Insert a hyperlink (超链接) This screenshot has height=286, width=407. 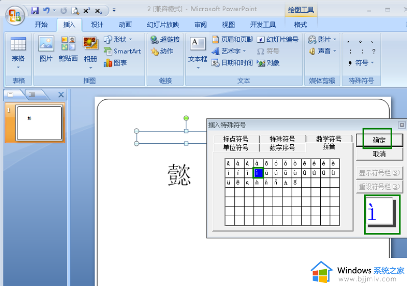point(165,39)
